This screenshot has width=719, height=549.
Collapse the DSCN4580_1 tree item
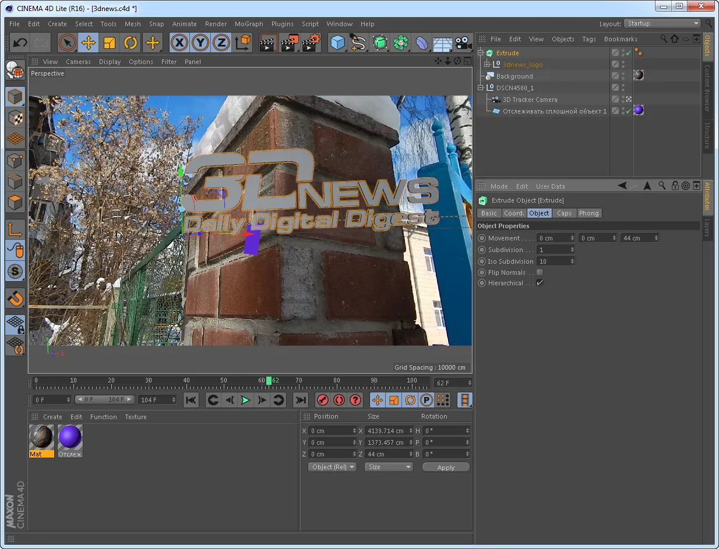click(481, 88)
